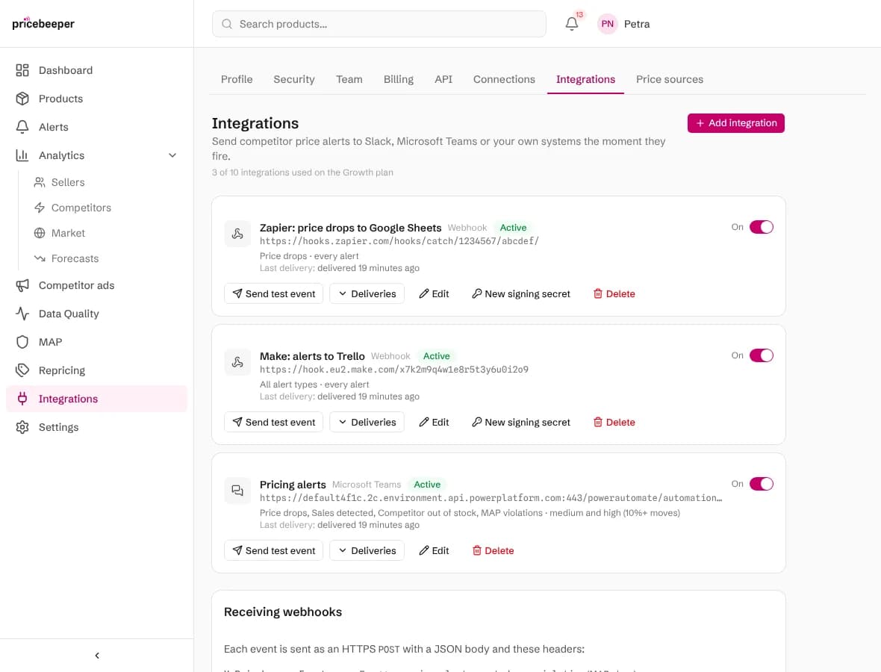Open the notifications bell icon
The height and width of the screenshot is (672, 881).
[571, 24]
